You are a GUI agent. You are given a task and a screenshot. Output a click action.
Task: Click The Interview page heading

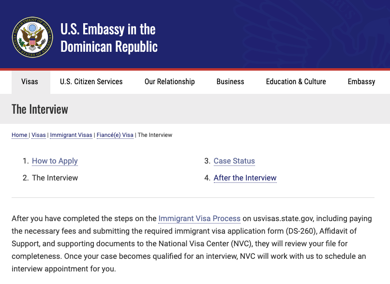(40, 109)
